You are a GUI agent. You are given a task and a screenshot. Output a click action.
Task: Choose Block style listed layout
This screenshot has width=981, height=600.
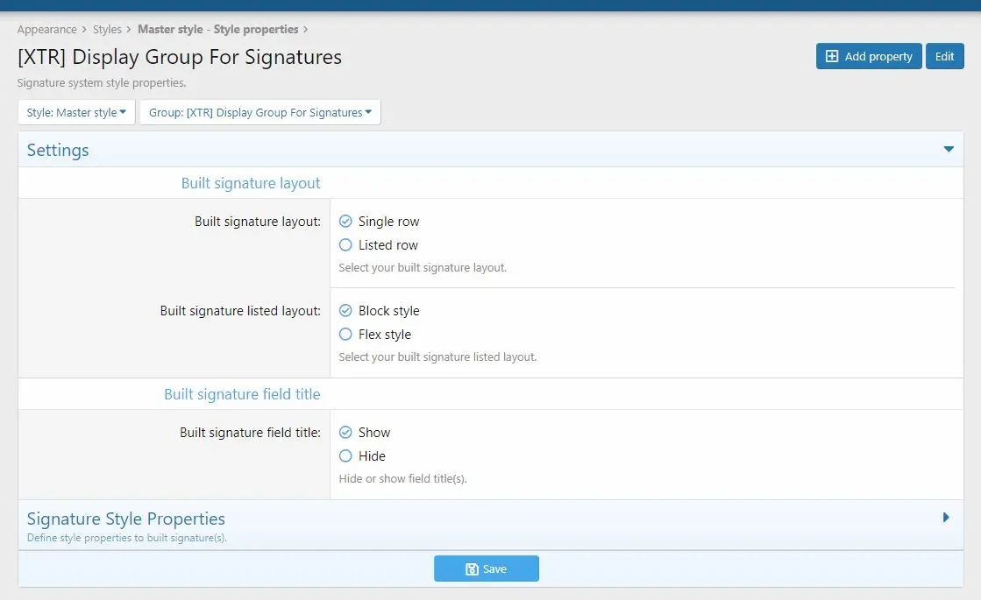[345, 311]
